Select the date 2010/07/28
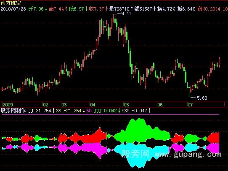 (13, 9)
